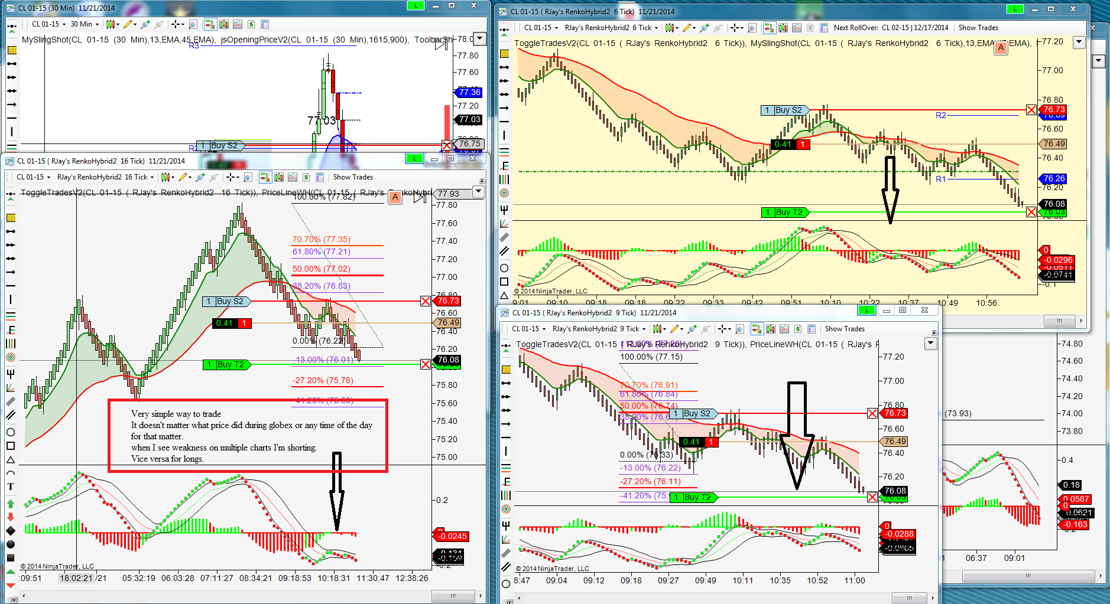The width and height of the screenshot is (1110, 604).
Task: Click Show Trades in 16 Tick chart
Action: pos(353,177)
